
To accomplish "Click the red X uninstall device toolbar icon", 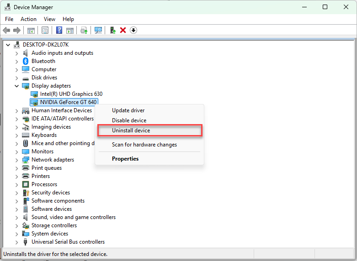I will point(123,30).
